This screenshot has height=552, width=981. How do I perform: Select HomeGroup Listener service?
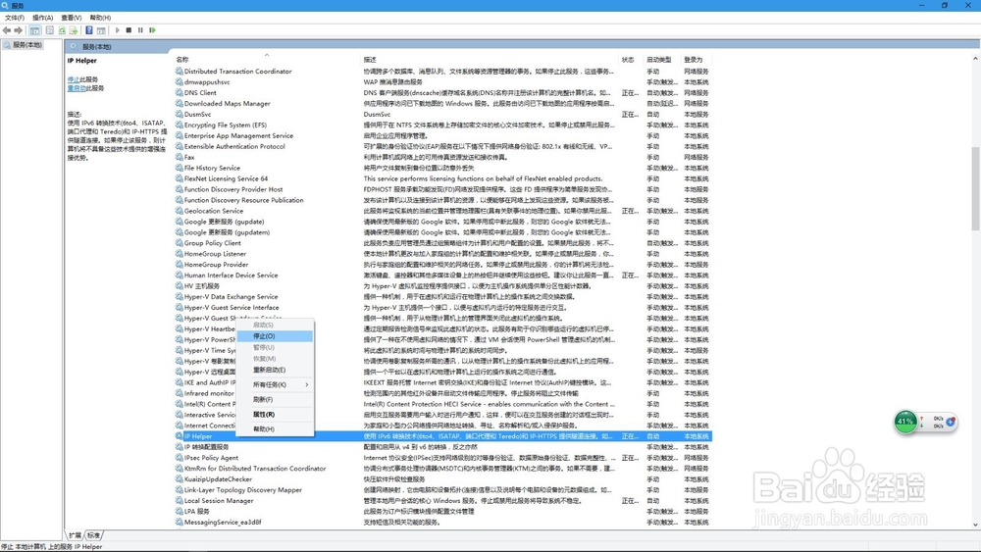point(443,254)
